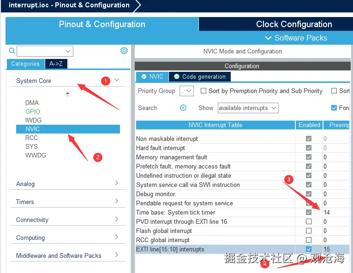Select the Pendable request for system service row
353x273 pixels.
click(243, 203)
